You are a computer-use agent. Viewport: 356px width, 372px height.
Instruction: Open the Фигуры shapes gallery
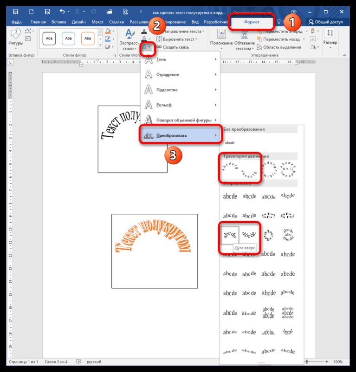point(16,38)
